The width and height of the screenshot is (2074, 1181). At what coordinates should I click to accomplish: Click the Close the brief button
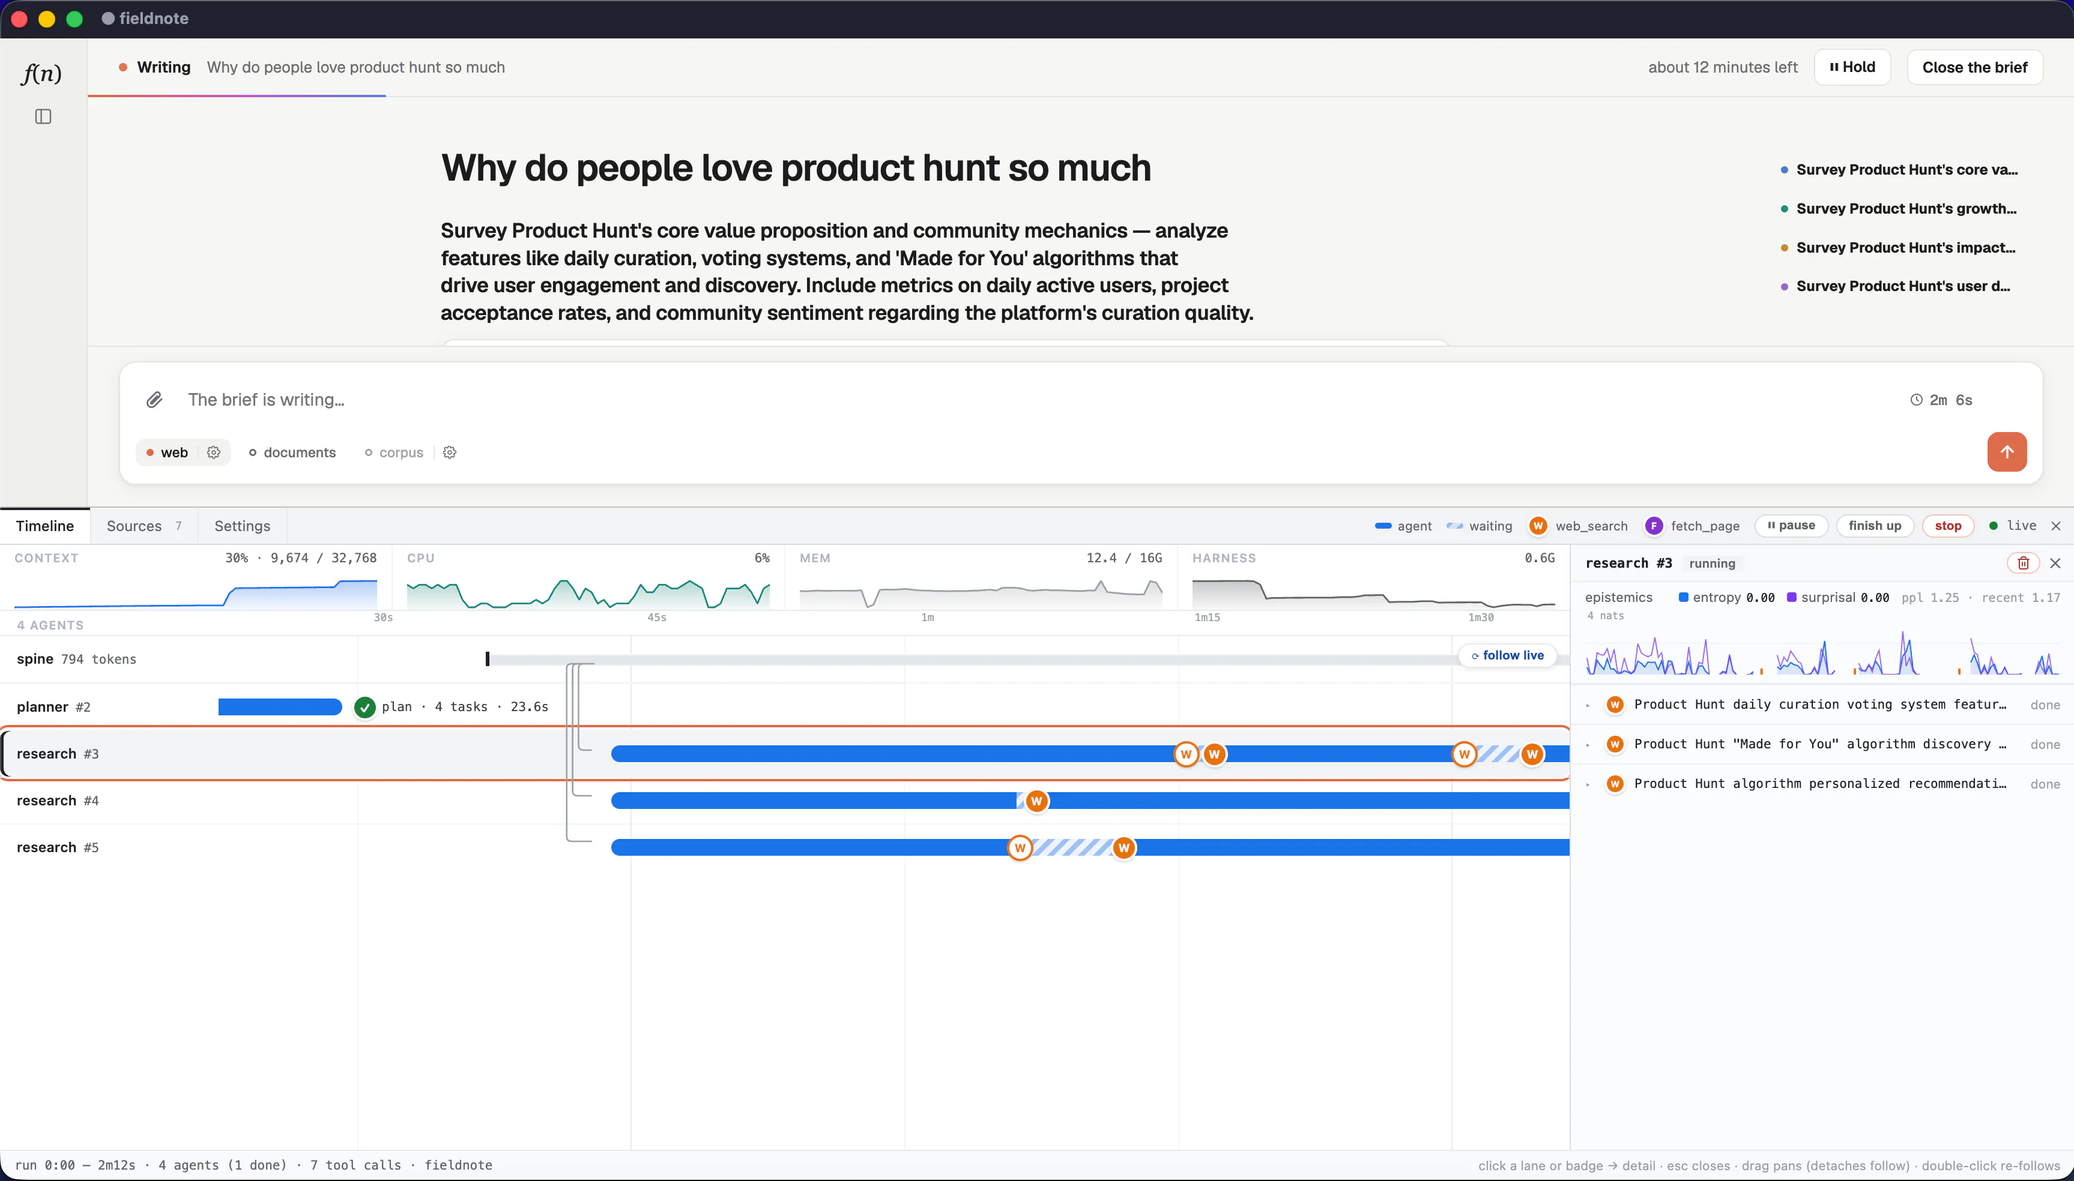click(x=1974, y=67)
